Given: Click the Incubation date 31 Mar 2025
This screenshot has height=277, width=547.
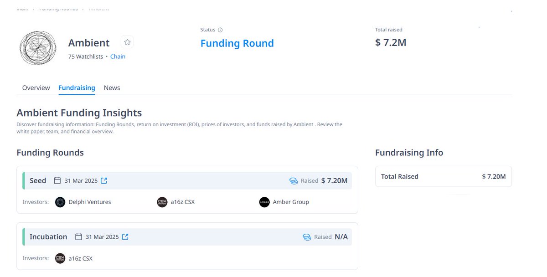Looking at the screenshot, I should click(x=102, y=237).
